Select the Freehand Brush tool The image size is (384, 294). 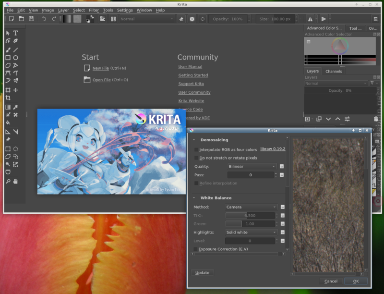[x=8, y=50]
